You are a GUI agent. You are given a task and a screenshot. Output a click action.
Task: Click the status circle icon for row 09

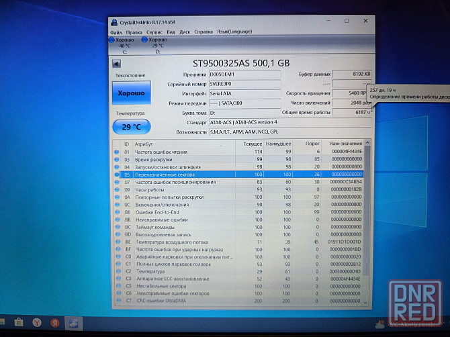click(117, 189)
